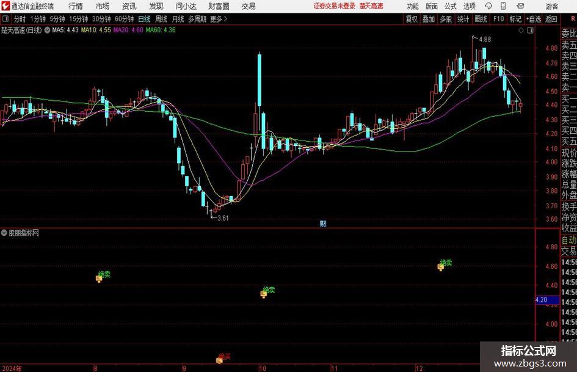Screen dimensions: 577x372
Task: Toggle the side panel icon at chart top-right
Action: 530,31
